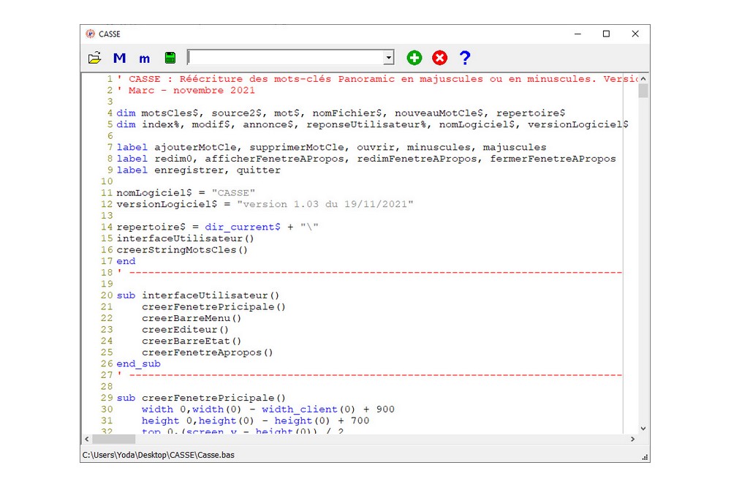731x487 pixels.
Task: Click 'creerFenetrePricipale()' on line 21
Action: tap(213, 306)
